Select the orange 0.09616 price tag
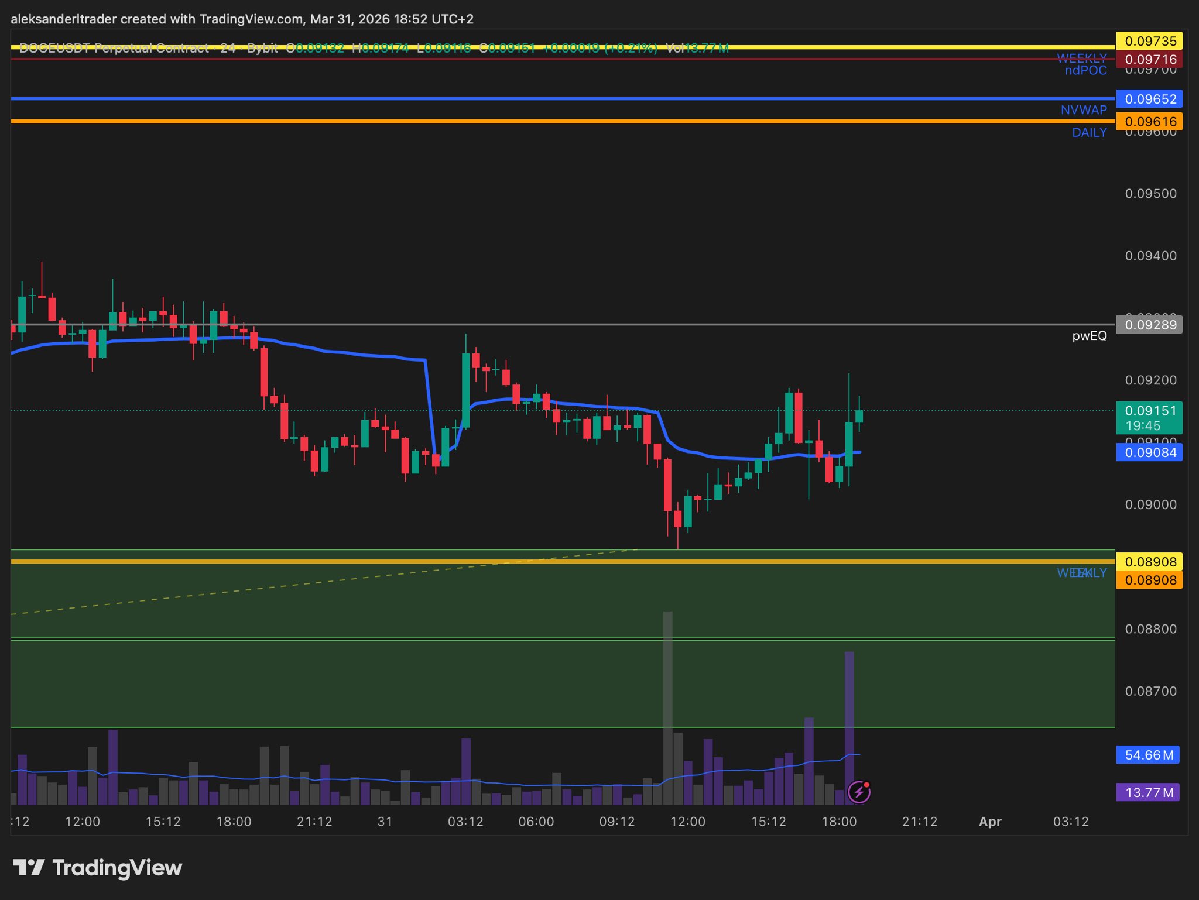This screenshot has height=900, width=1199. coord(1149,122)
